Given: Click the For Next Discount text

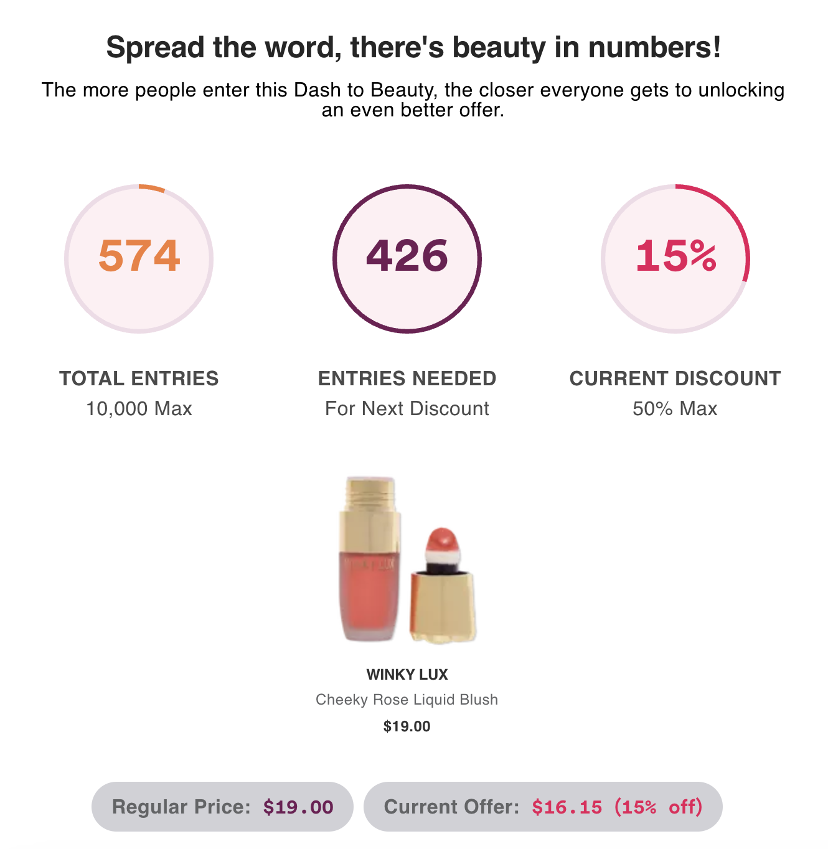Looking at the screenshot, I should tap(407, 409).
